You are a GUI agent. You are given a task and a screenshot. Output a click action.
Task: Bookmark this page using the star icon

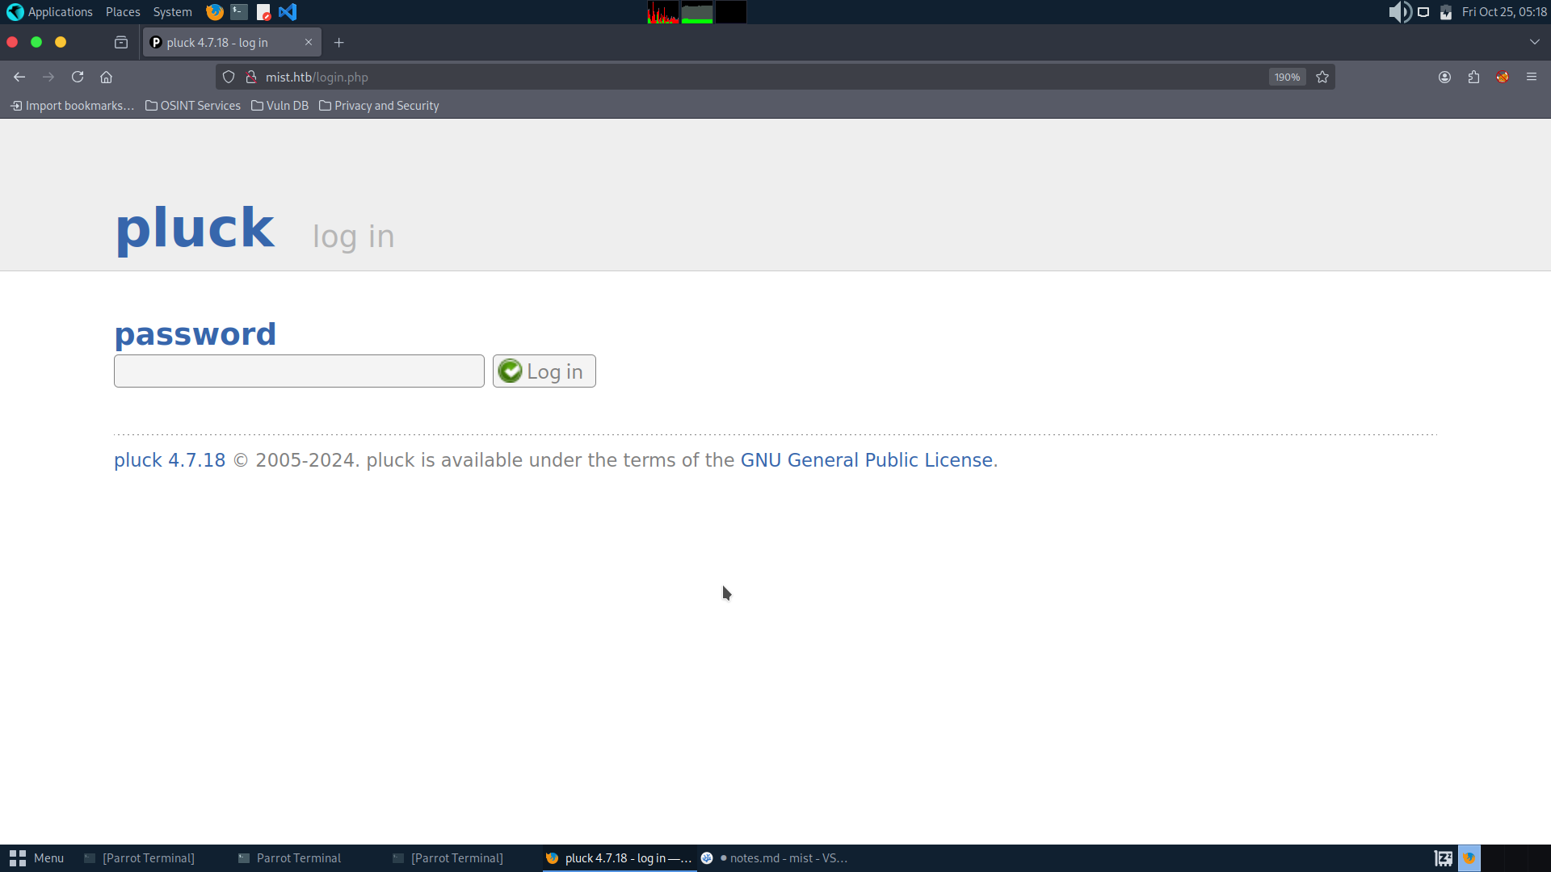coord(1322,77)
